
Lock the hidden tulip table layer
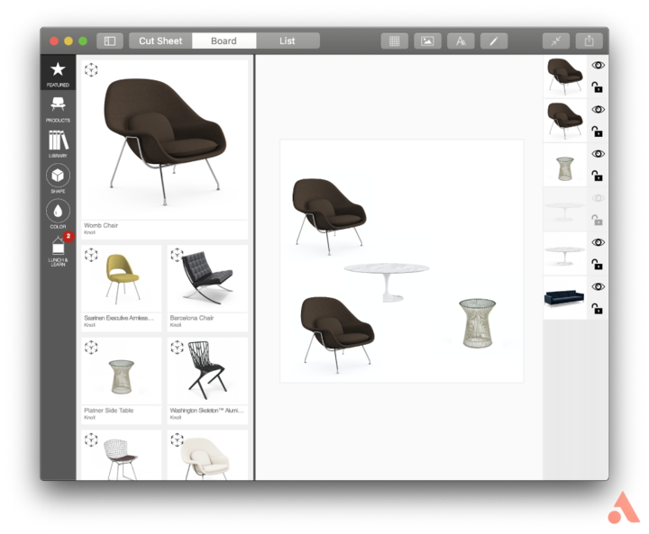pyautogui.click(x=597, y=220)
